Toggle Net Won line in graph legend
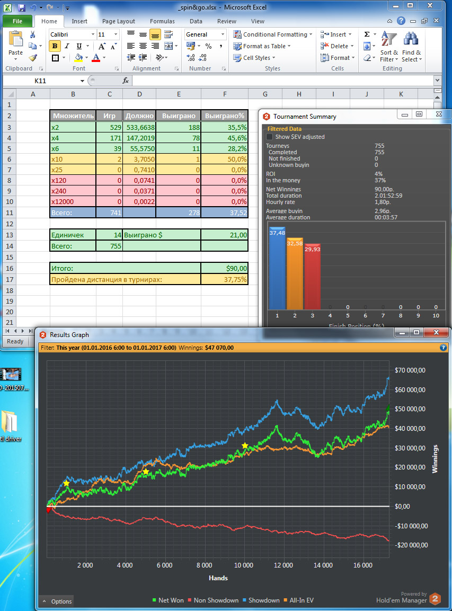 [x=168, y=600]
